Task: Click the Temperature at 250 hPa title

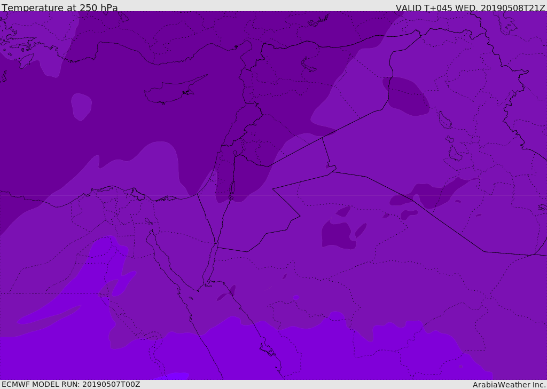Action: (60, 8)
